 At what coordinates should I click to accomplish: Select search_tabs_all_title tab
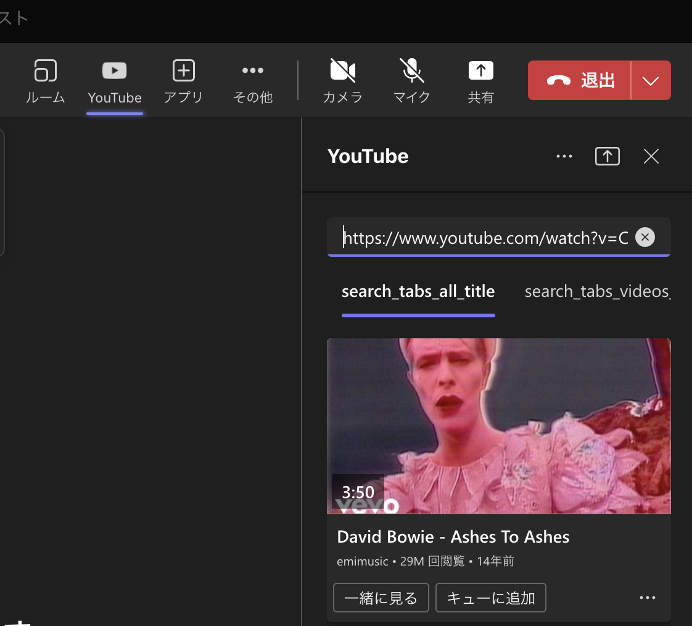[x=418, y=291]
